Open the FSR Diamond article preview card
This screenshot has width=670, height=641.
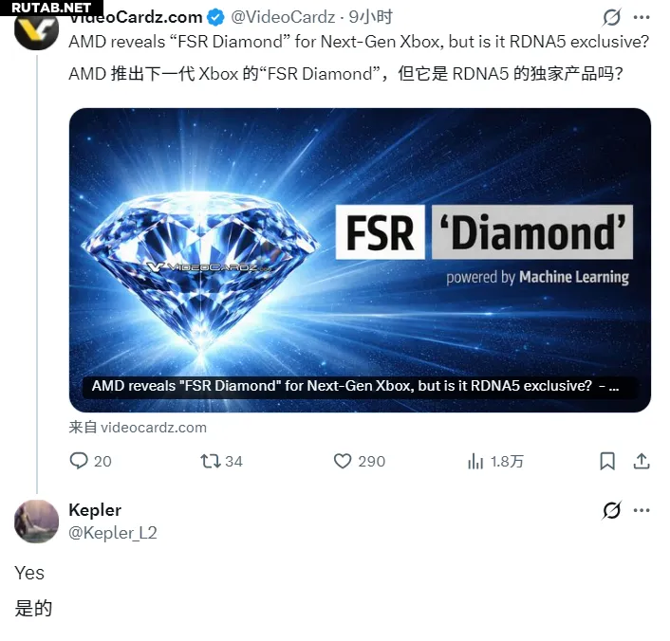[360, 260]
